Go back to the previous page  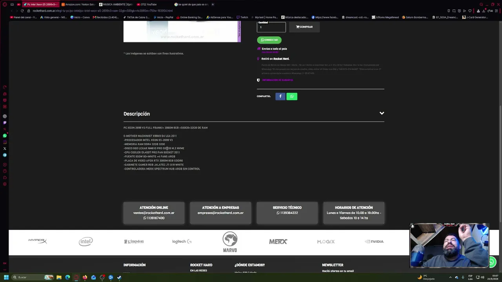[12, 11]
